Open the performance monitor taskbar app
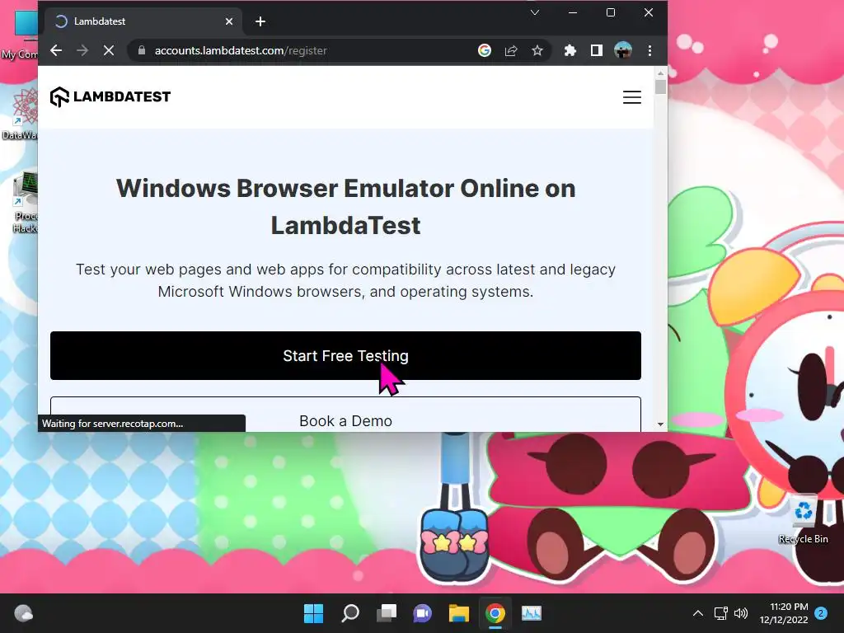This screenshot has height=633, width=844. 532,613
